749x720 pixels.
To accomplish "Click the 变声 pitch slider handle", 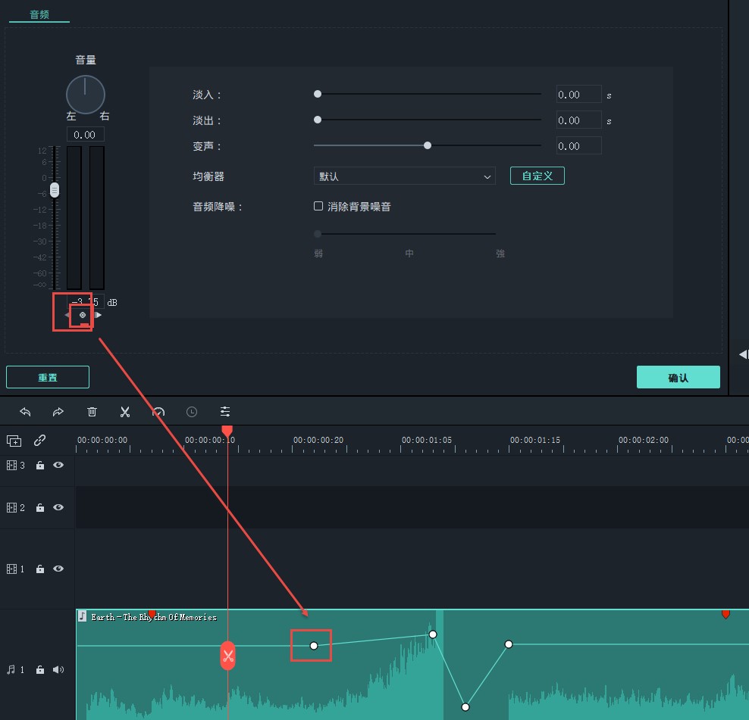I will tap(428, 145).
